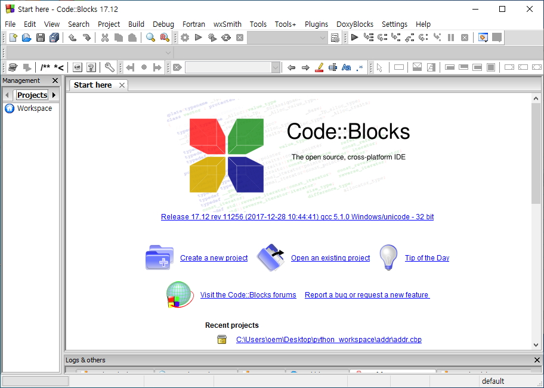
Task: Open recent project addr.cbp link
Action: pyautogui.click(x=329, y=340)
